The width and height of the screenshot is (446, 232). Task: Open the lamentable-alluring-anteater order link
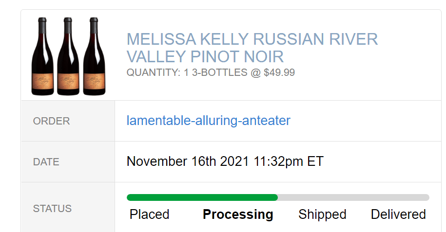pos(208,121)
